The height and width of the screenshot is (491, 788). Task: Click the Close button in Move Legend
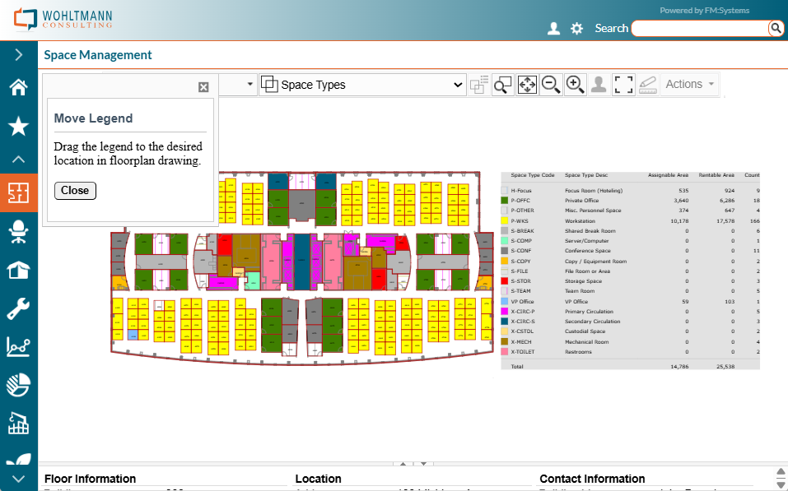(75, 190)
